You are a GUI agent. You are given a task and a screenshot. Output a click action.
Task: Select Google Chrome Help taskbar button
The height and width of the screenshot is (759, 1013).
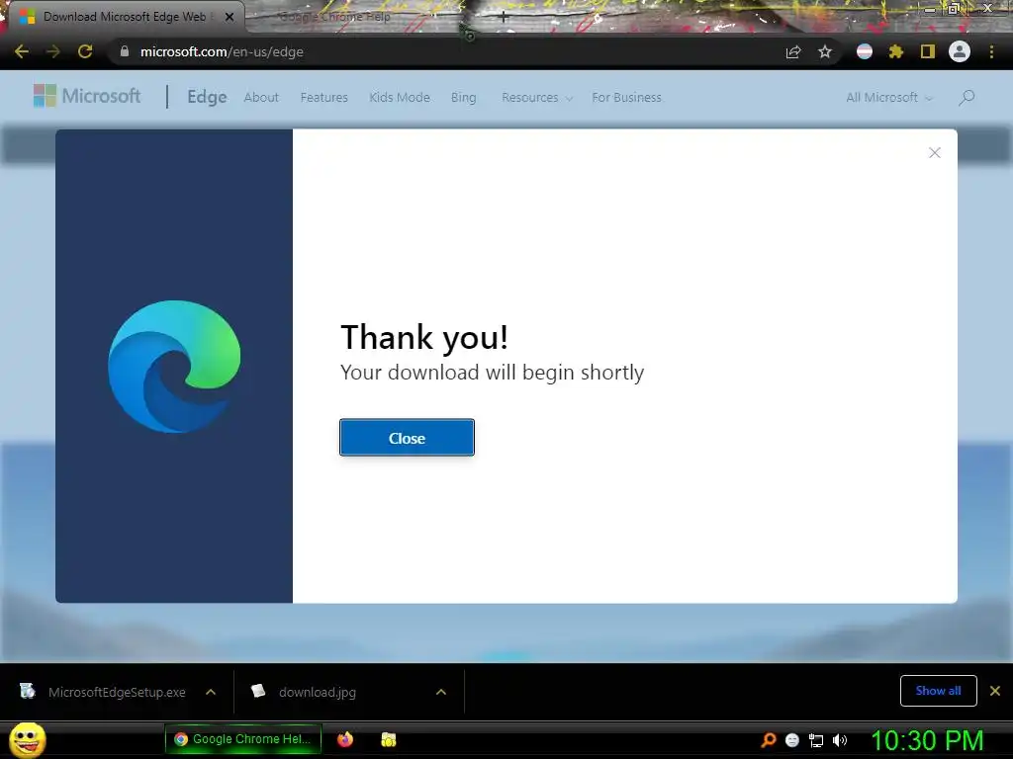243,739
